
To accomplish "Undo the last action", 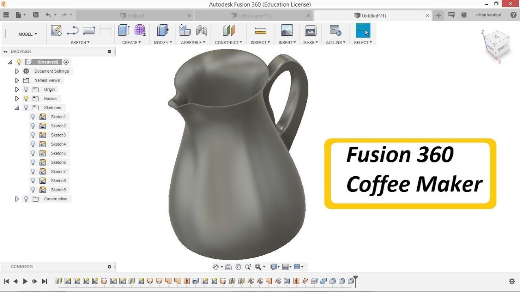I will coord(48,15).
